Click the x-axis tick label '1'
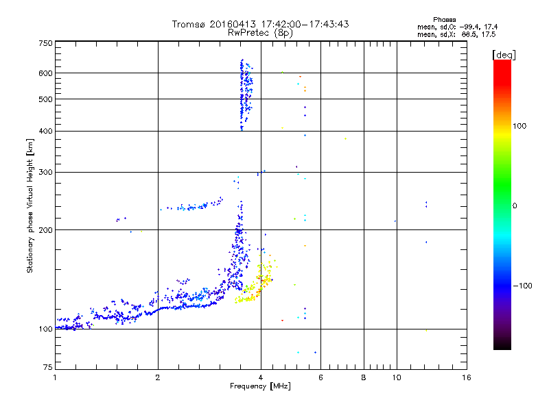Viewport: 549px width, 411px height. (x=55, y=377)
